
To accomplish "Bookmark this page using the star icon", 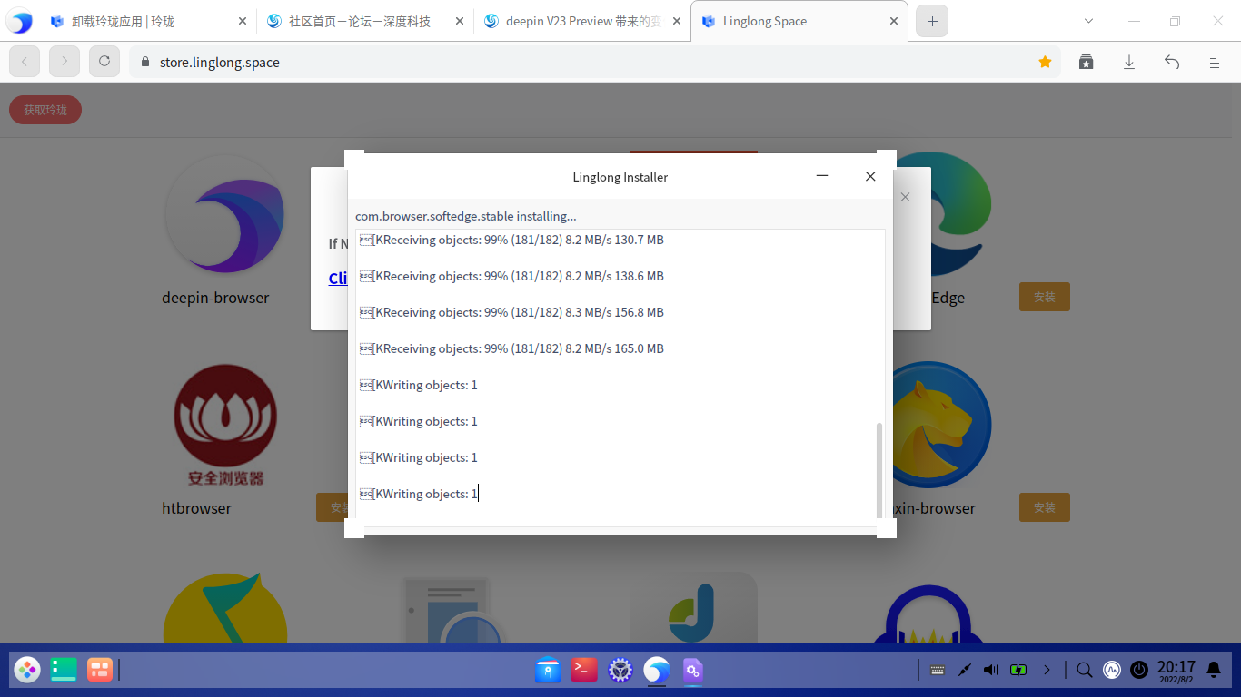I will pos(1045,62).
